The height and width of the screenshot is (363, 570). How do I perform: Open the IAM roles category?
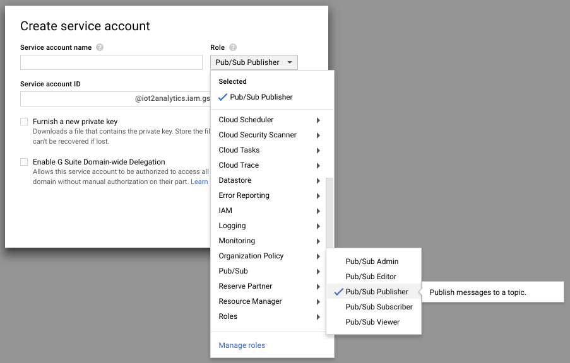click(x=270, y=210)
